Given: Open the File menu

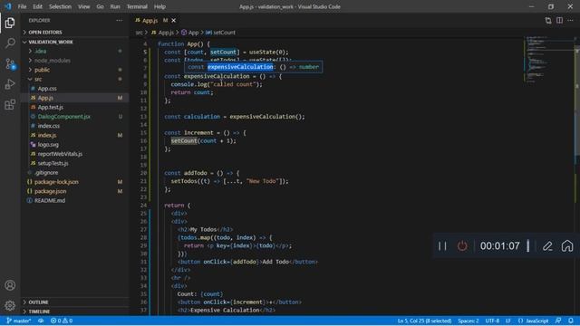Looking at the screenshot, I should coord(22,6).
